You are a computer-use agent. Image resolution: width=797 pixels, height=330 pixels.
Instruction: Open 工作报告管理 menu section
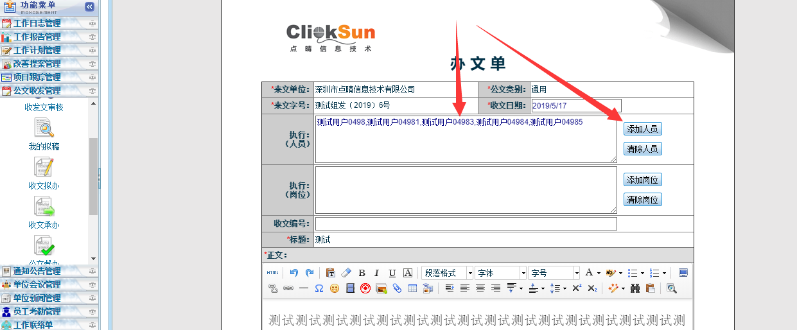[x=49, y=37]
